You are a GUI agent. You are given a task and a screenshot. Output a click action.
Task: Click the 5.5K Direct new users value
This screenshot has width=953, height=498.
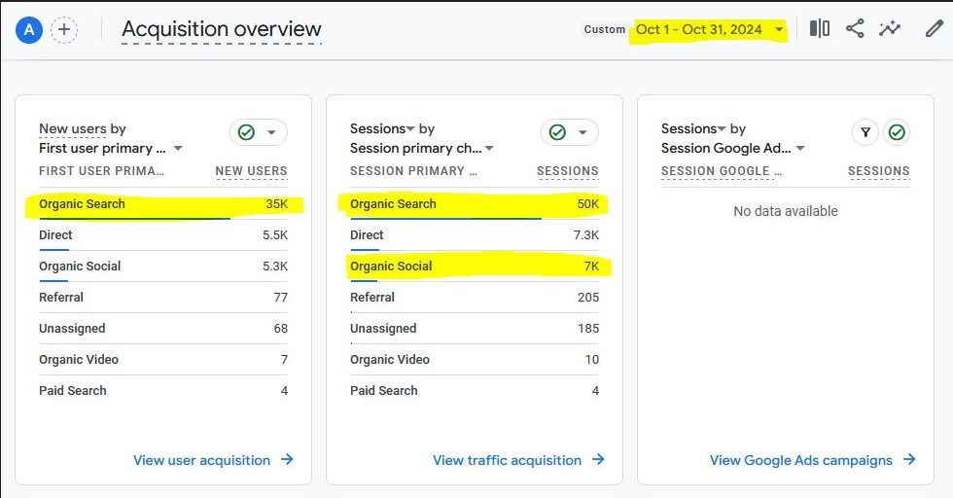274,234
